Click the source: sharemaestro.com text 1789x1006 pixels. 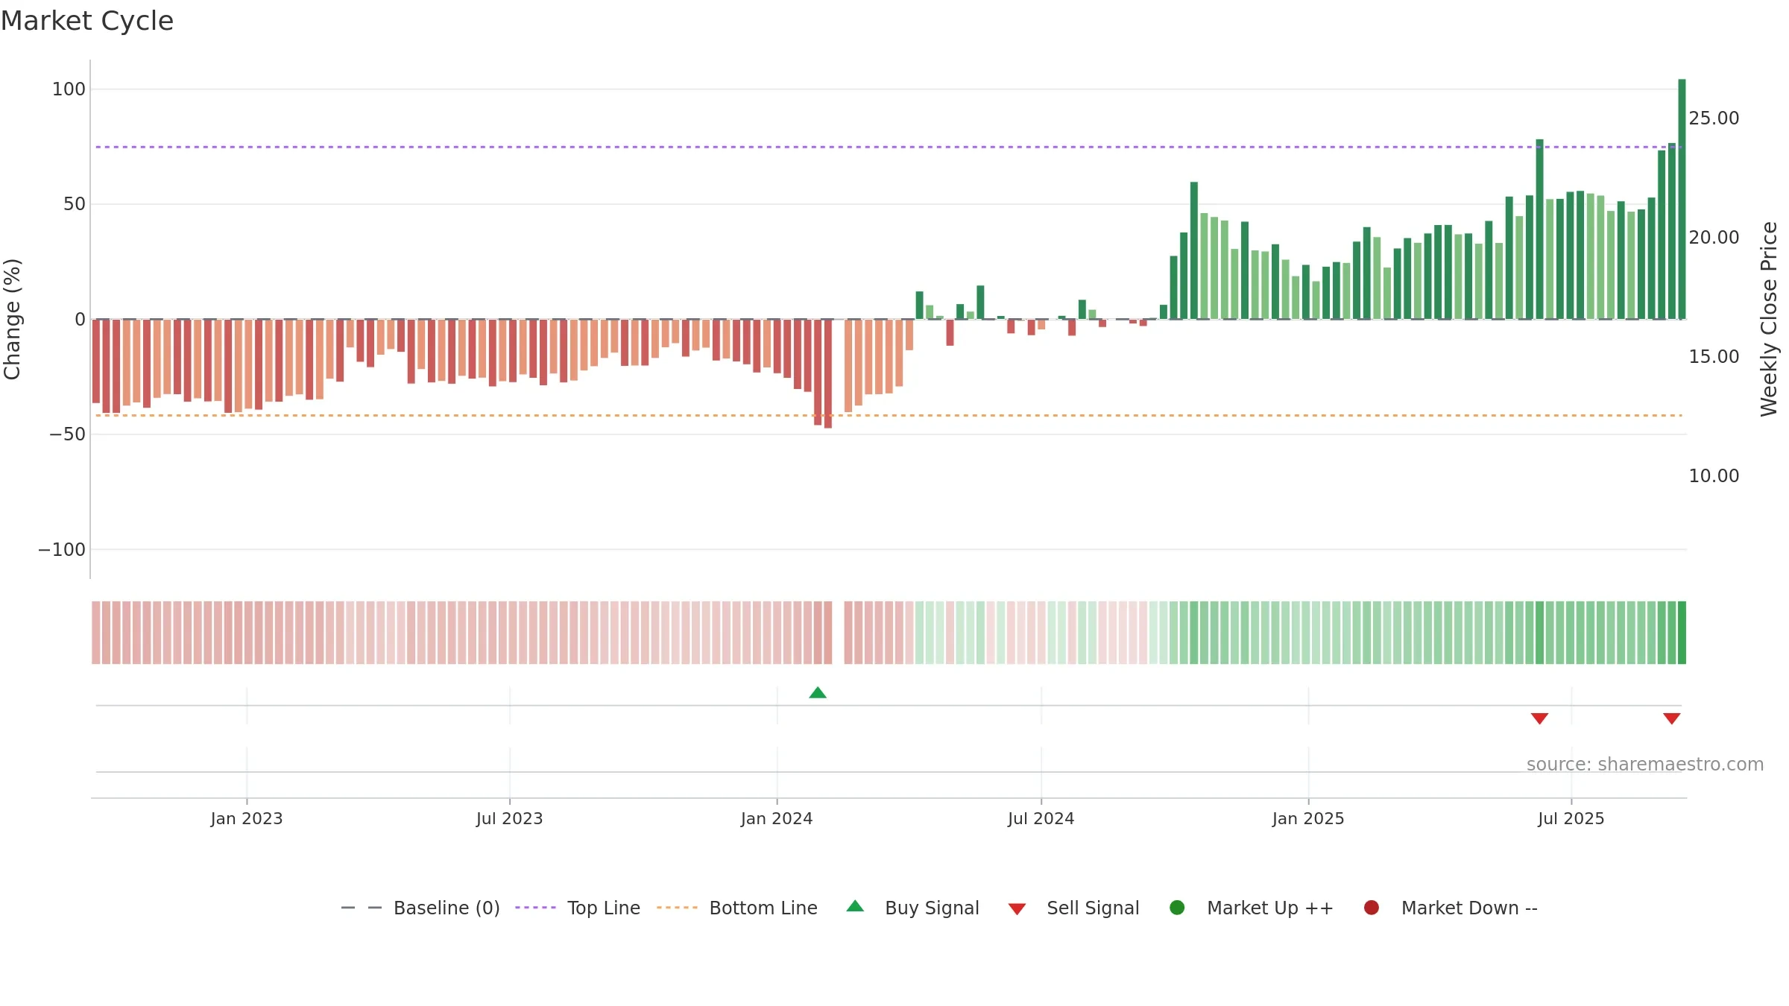(x=1645, y=764)
